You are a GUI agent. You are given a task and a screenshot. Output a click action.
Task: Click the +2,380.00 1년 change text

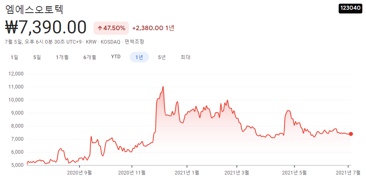[x=153, y=28]
